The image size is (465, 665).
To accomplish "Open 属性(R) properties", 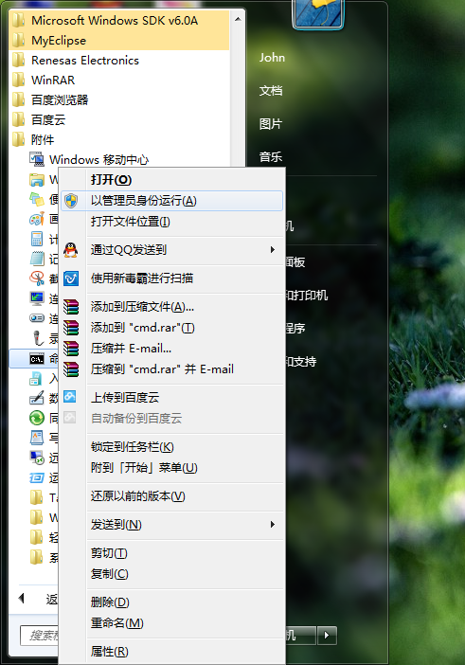I will [x=172, y=652].
